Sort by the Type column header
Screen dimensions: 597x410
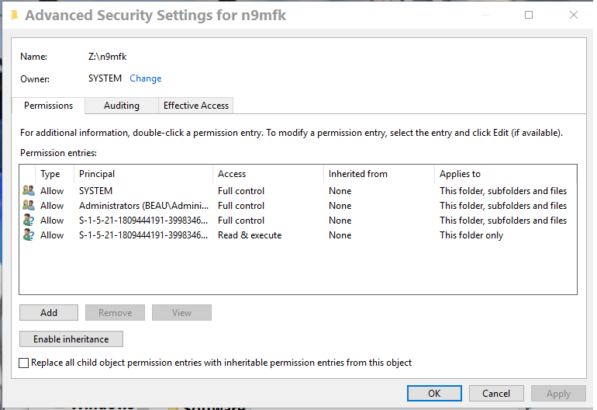54,174
